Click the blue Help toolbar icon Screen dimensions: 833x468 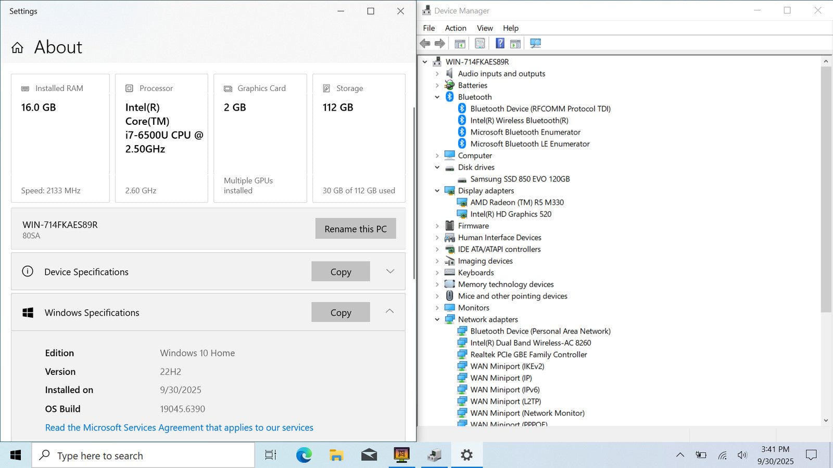point(500,44)
